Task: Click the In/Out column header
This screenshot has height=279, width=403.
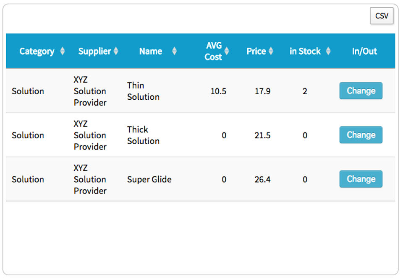Action: click(x=364, y=51)
